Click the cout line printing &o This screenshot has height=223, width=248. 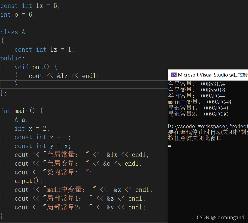tap(78, 163)
